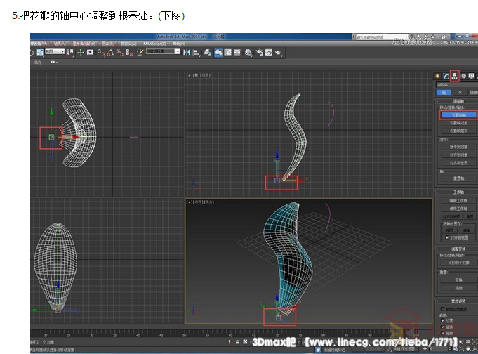Open the Motion command panel tab
This screenshot has height=354, width=478.
(463, 76)
